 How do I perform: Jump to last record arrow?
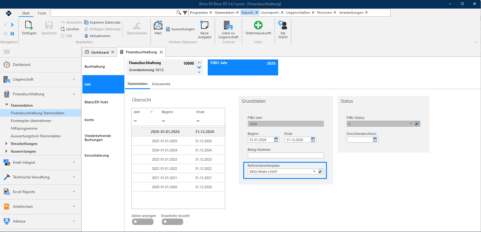point(12,34)
